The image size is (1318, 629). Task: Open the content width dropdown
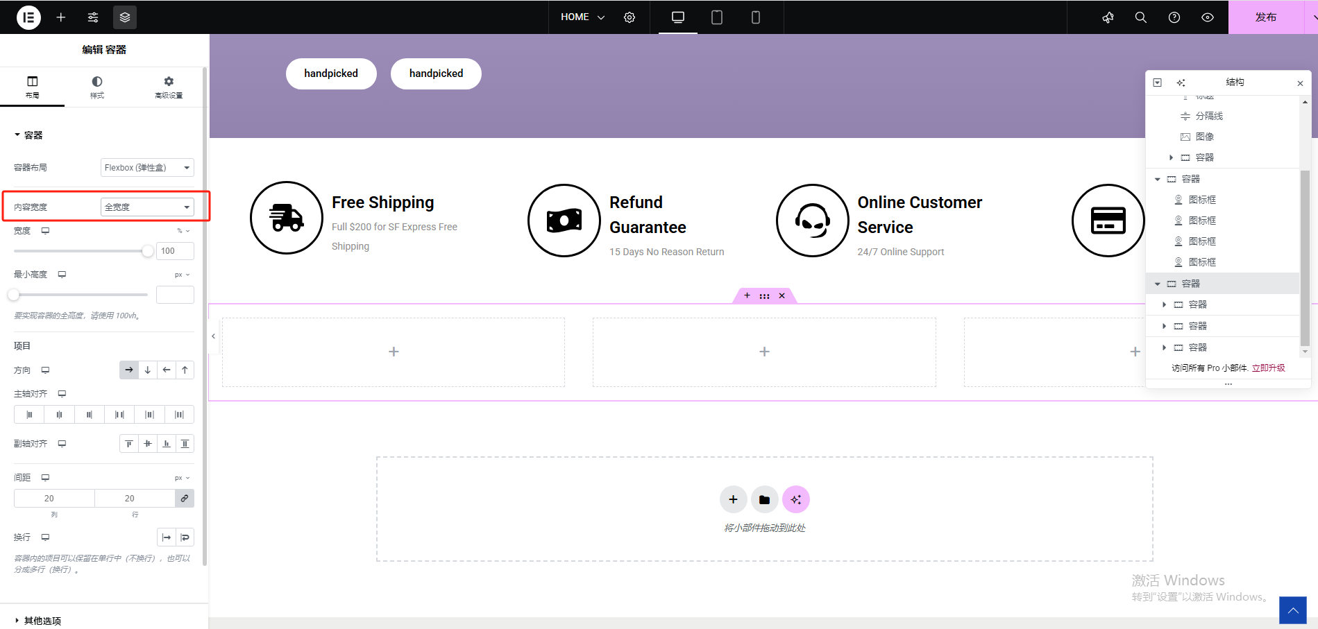pyautogui.click(x=147, y=207)
